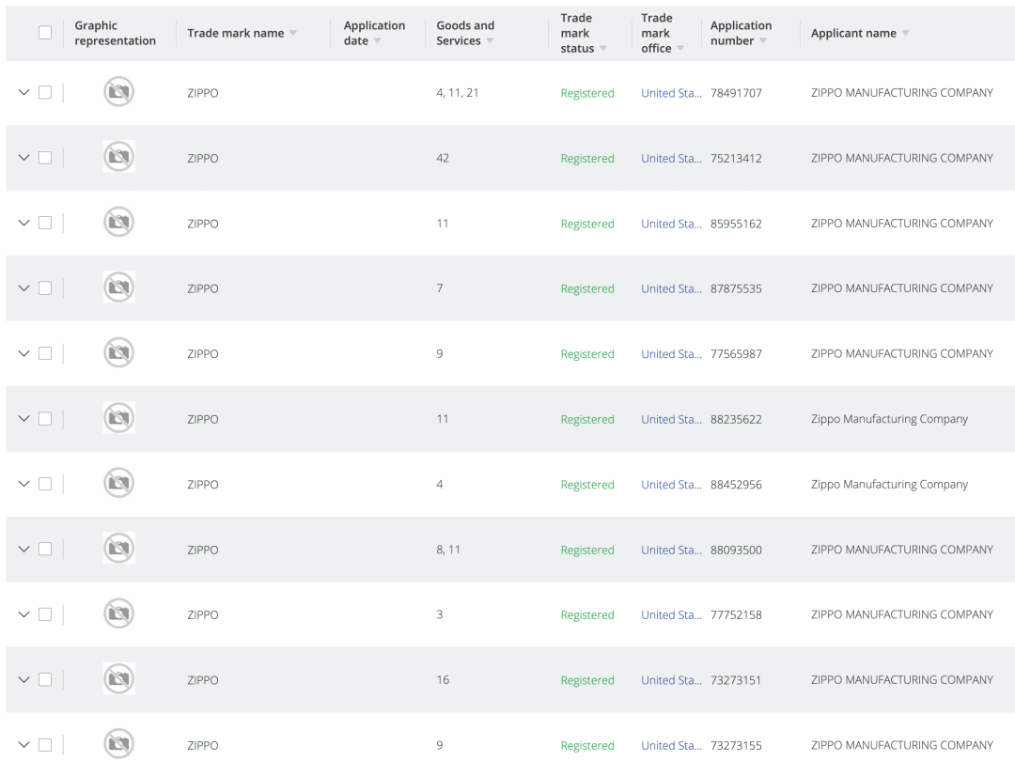This screenshot has height=776, width=1015.
Task: Click no-image placeholder icon for application 87875535
Action: (x=119, y=287)
